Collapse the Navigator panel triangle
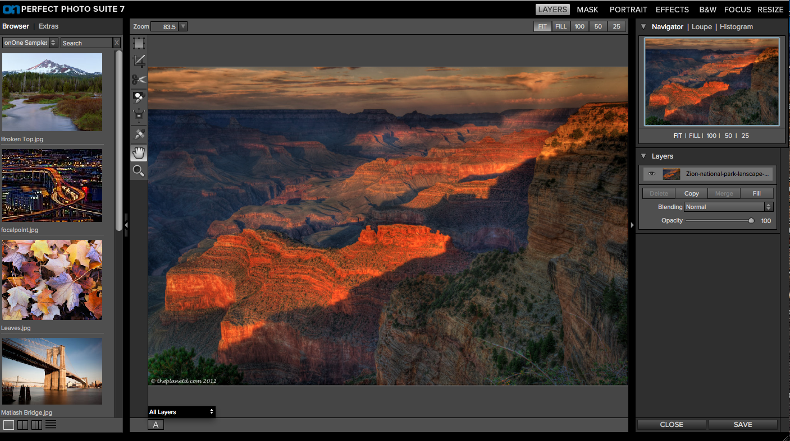The width and height of the screenshot is (790, 441). point(643,26)
